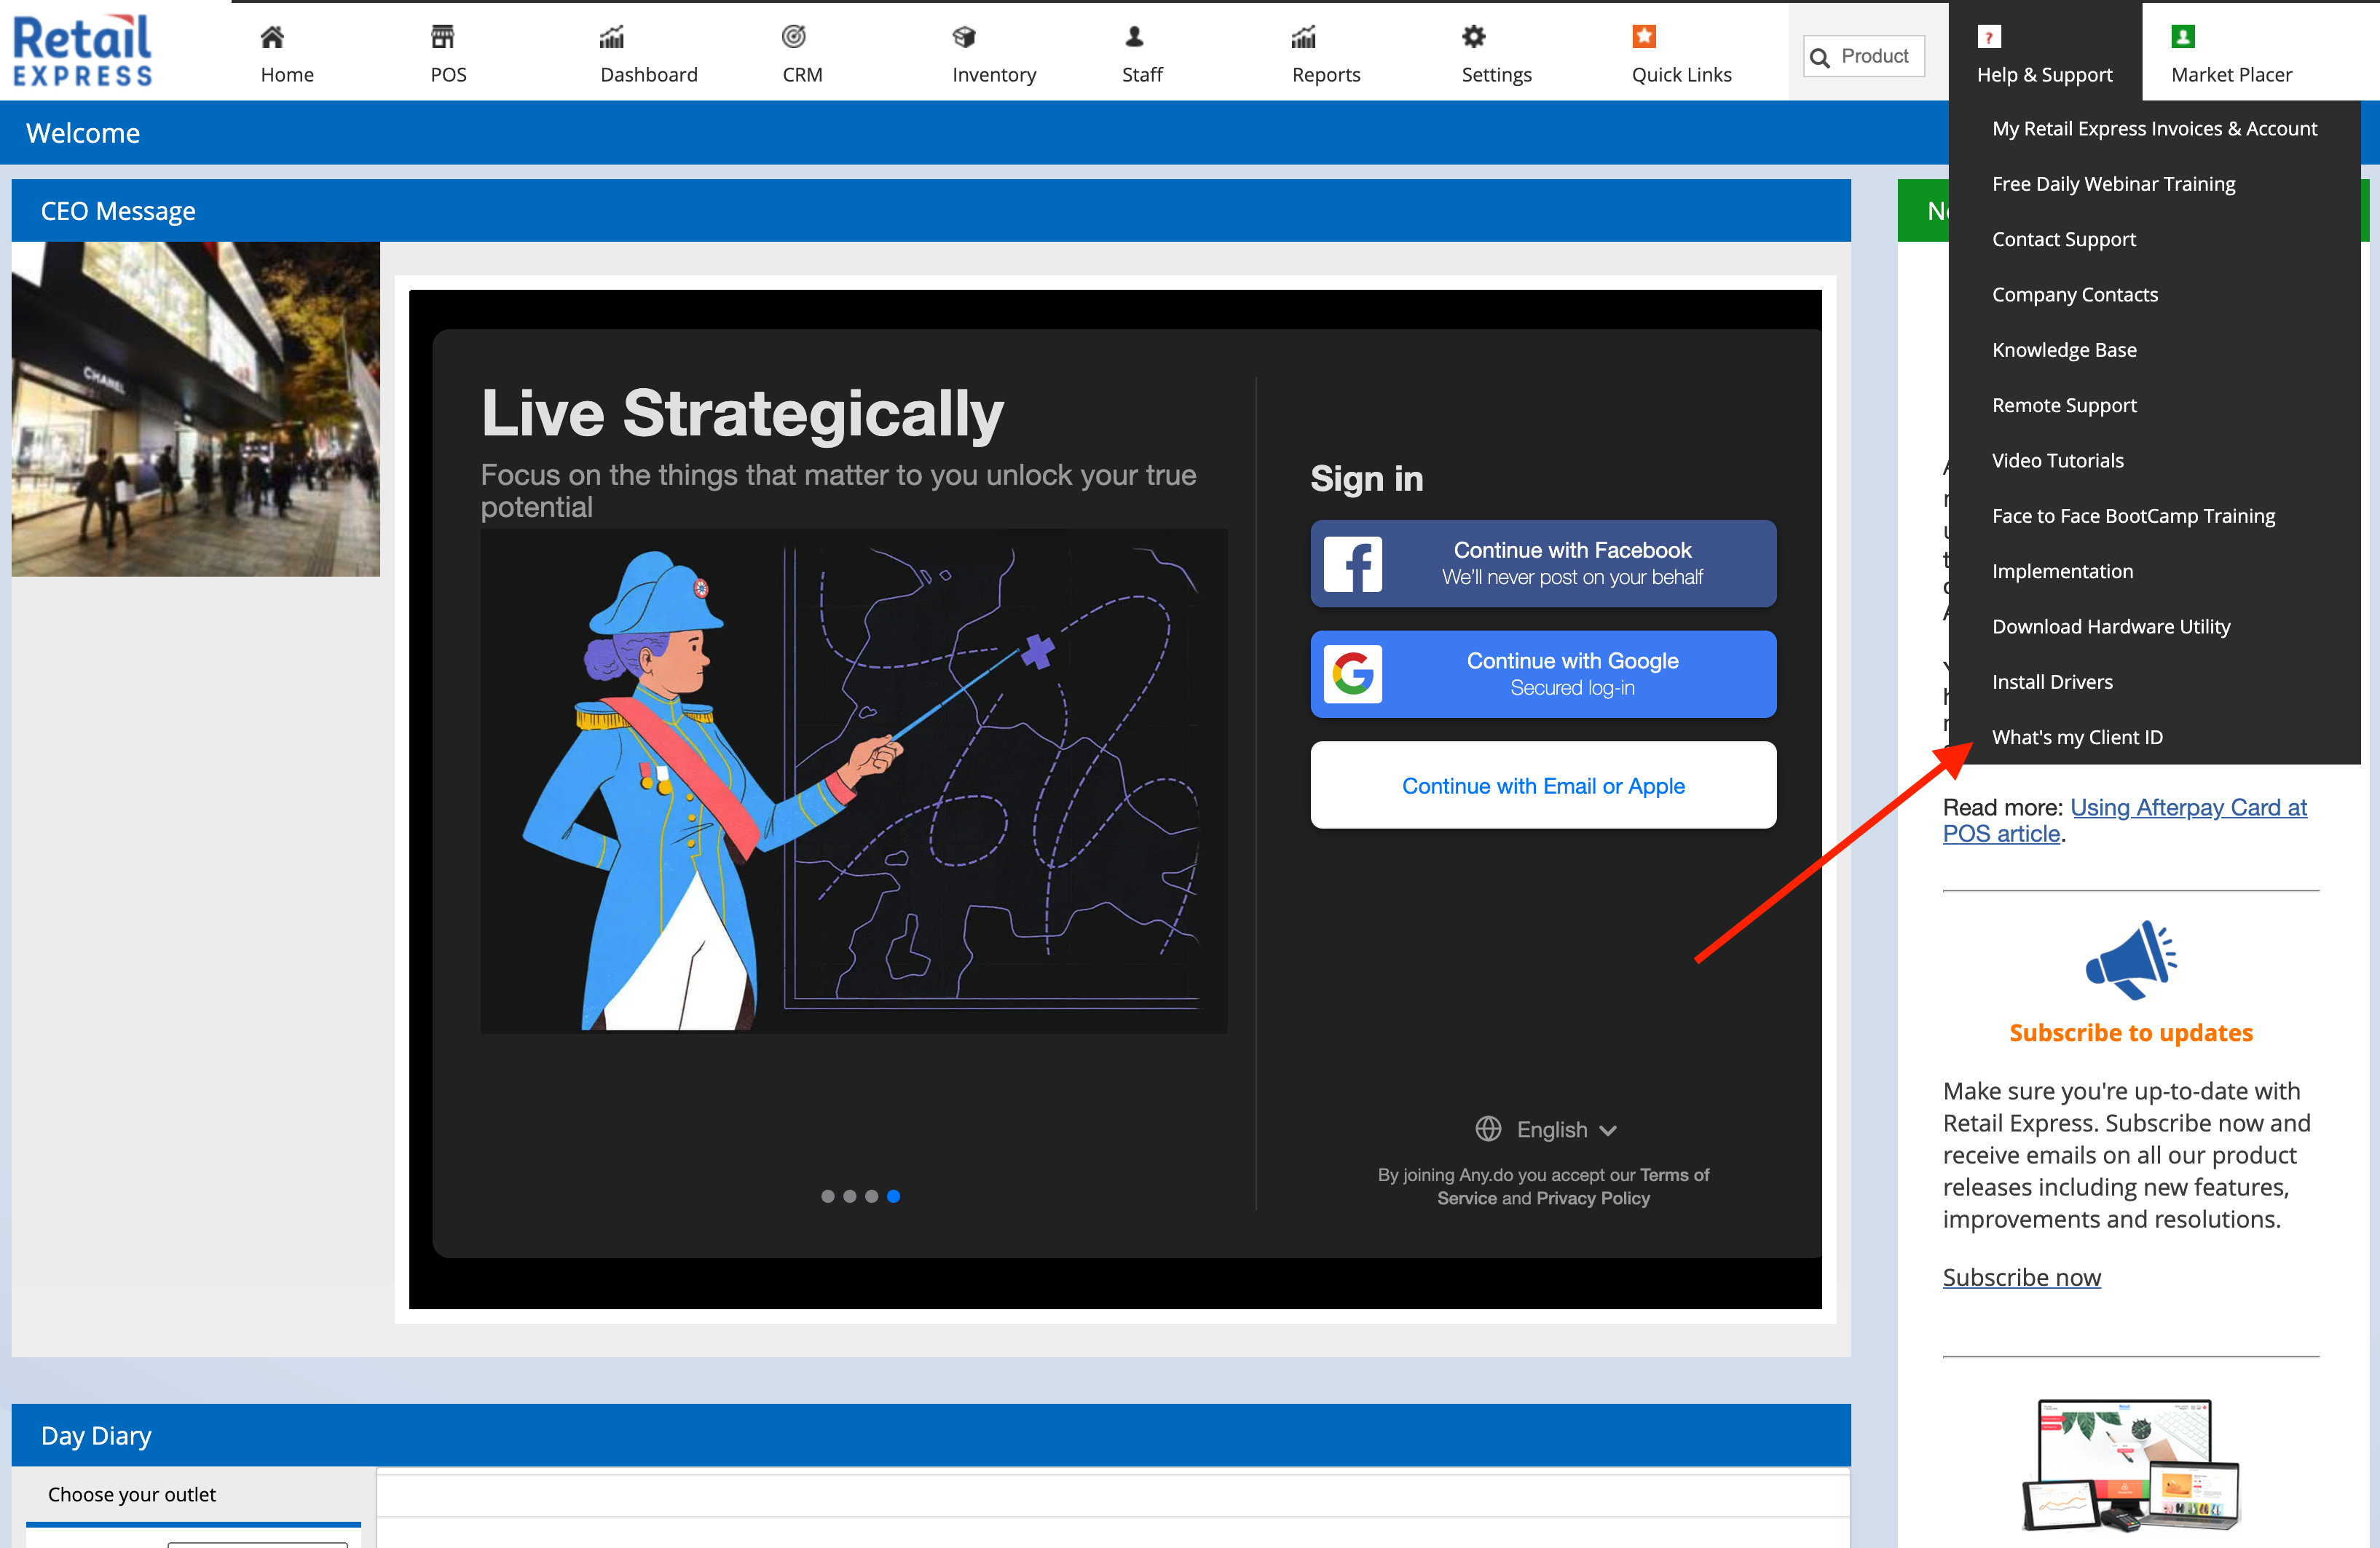Click the Help & Support question icon
The width and height of the screenshot is (2380, 1548).
[1989, 37]
